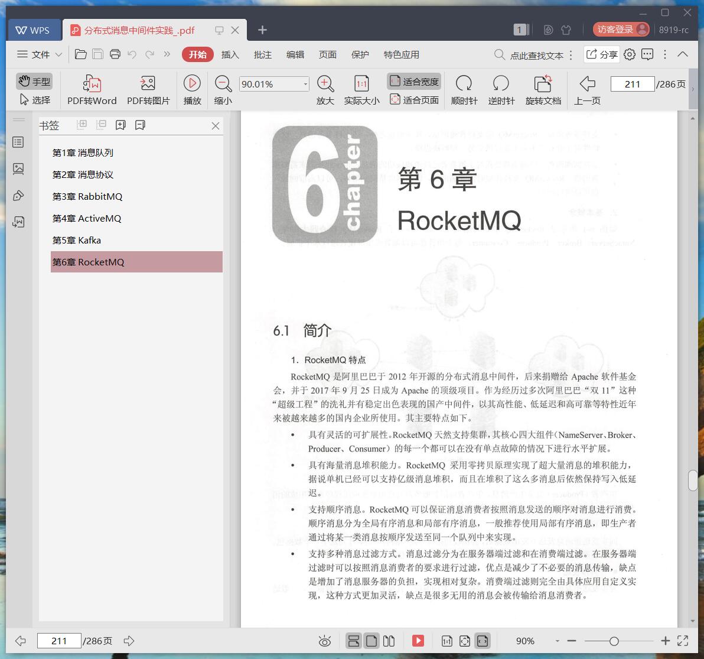Open the 文件 menu dropdown arrow
This screenshot has width=704, height=659.
tap(58, 55)
